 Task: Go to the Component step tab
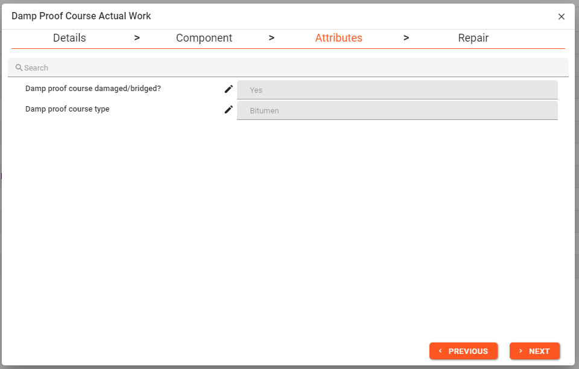click(x=204, y=38)
